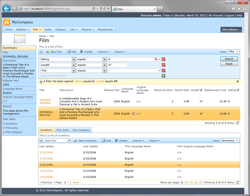Open the Site Actions menu
Viewport: 250px width, 196px height.
coord(231,30)
